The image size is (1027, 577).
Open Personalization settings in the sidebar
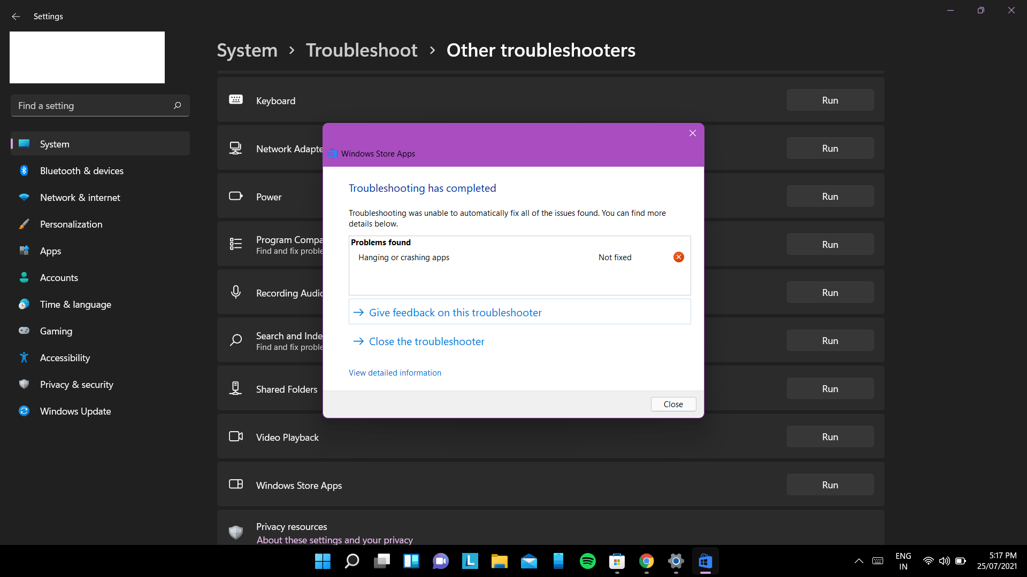(x=71, y=224)
